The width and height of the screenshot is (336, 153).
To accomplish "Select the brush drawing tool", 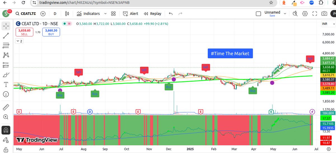I will click(x=6, y=75).
